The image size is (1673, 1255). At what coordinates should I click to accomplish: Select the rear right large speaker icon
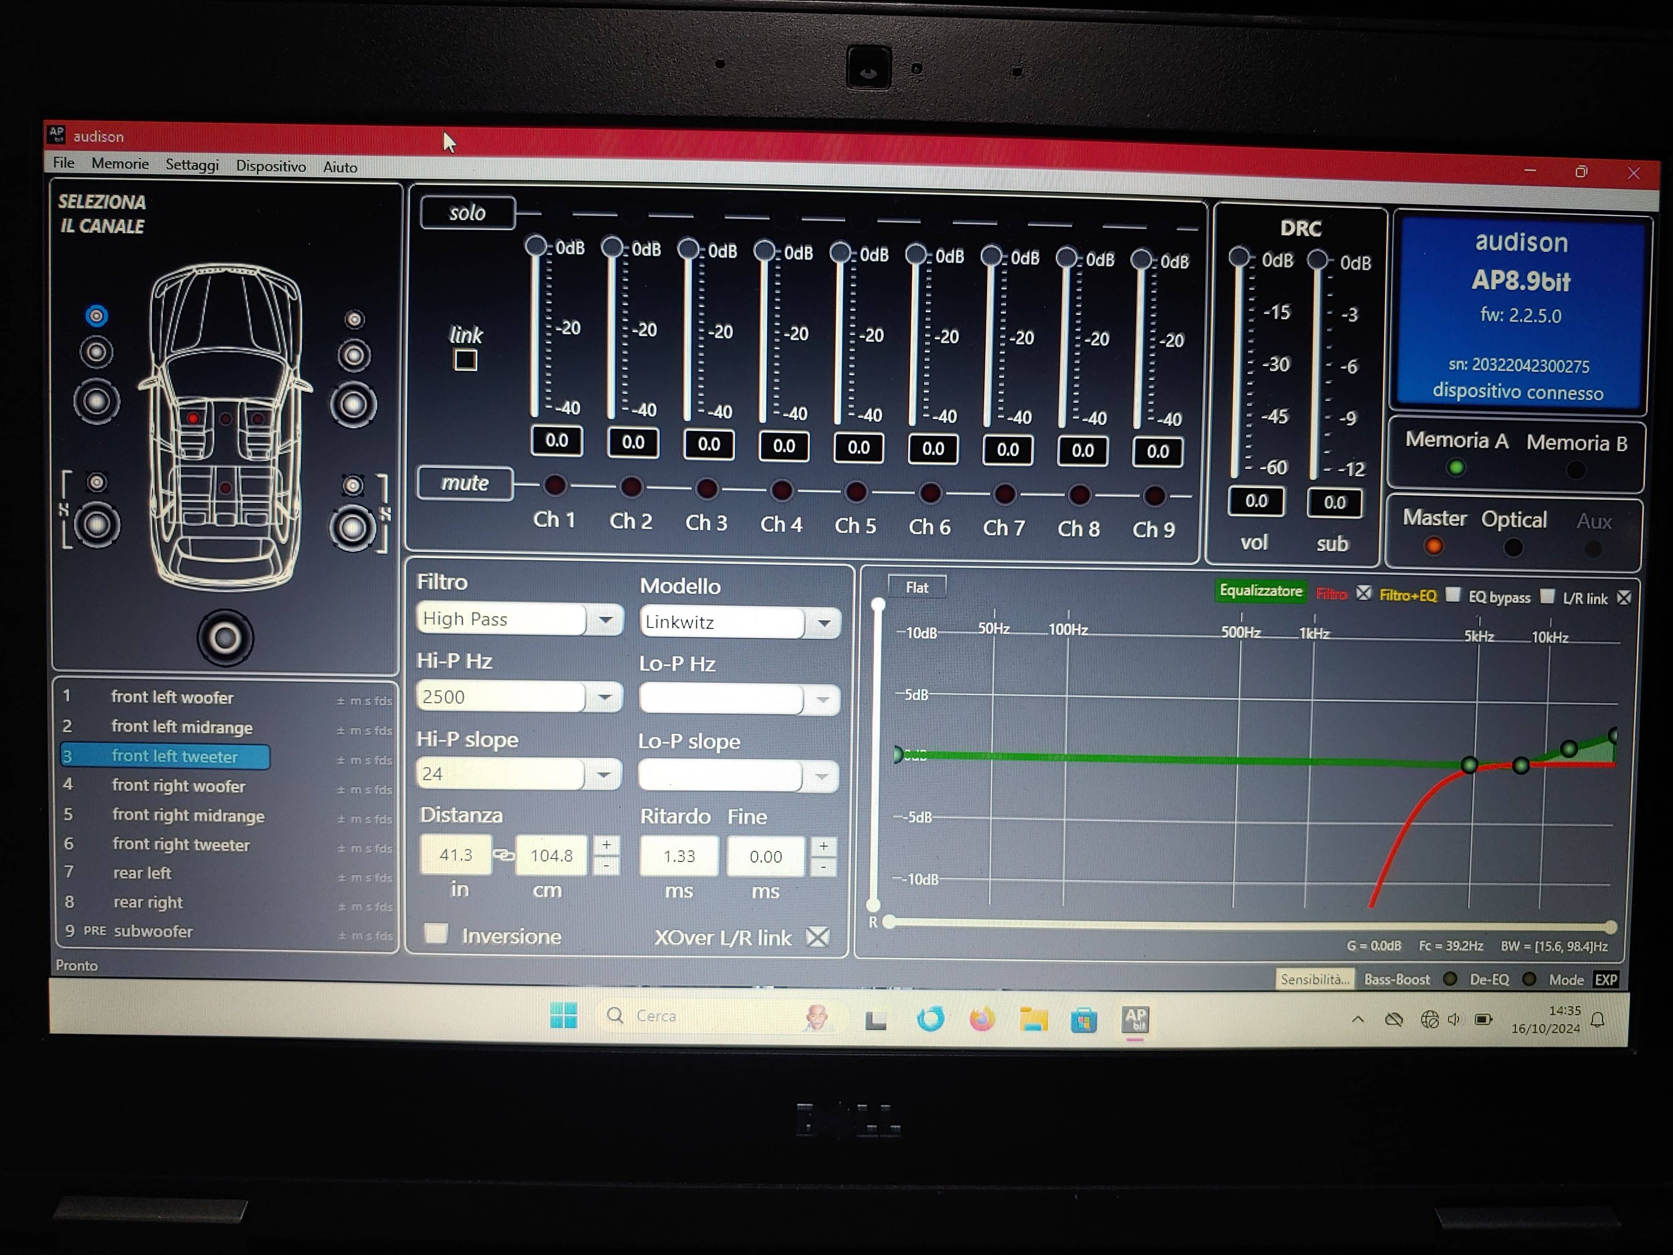coord(352,527)
